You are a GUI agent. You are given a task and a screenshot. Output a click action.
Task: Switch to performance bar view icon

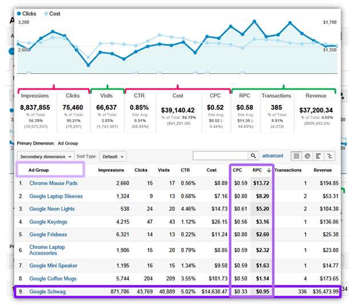click(318, 156)
